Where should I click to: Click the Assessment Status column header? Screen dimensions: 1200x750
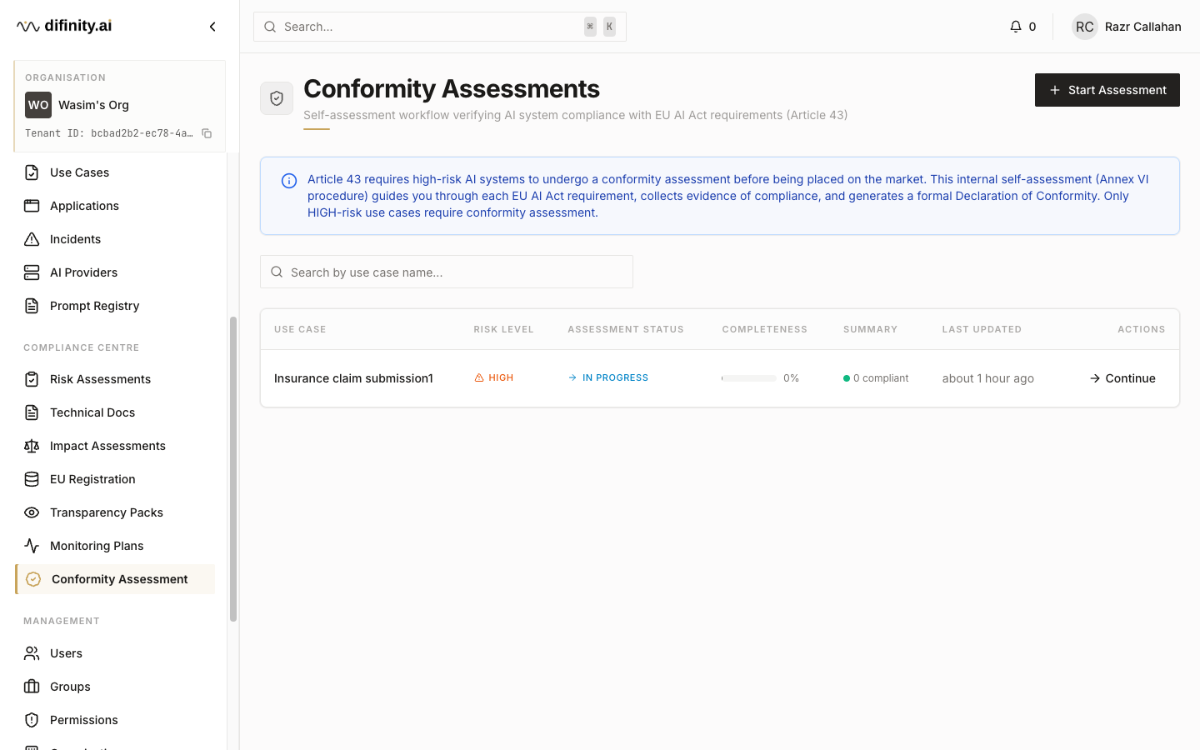(626, 329)
